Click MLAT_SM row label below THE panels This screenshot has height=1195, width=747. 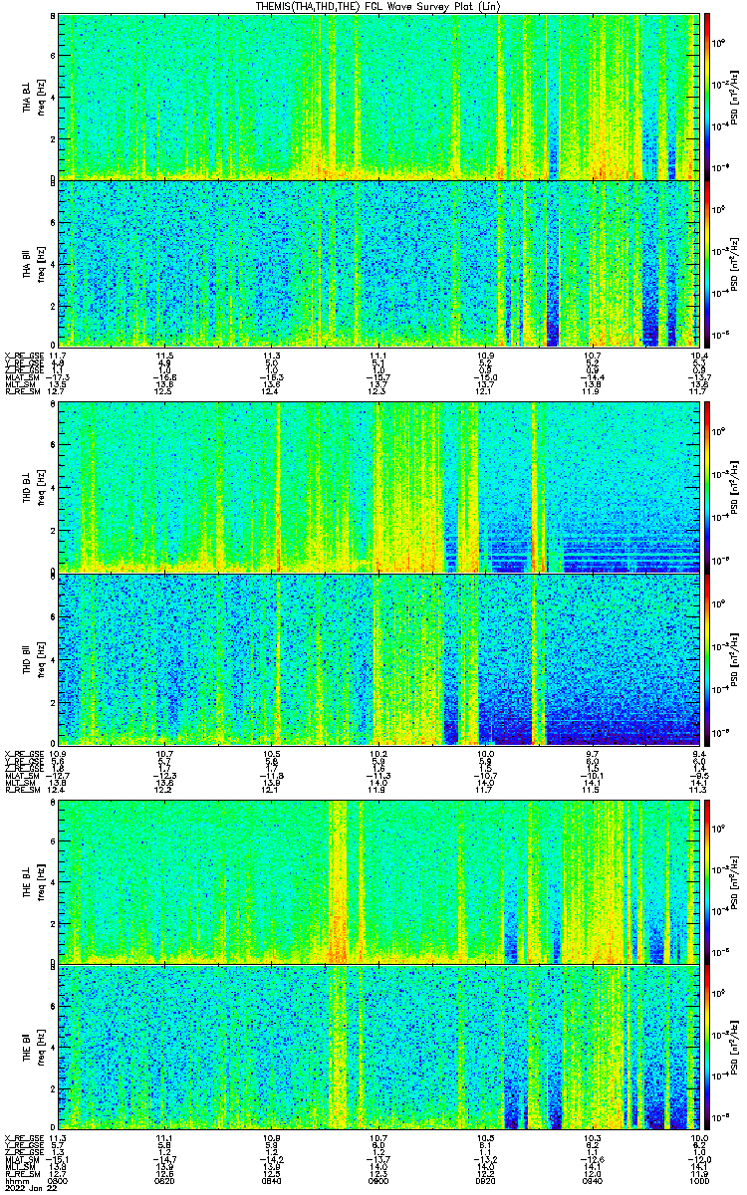point(22,1160)
